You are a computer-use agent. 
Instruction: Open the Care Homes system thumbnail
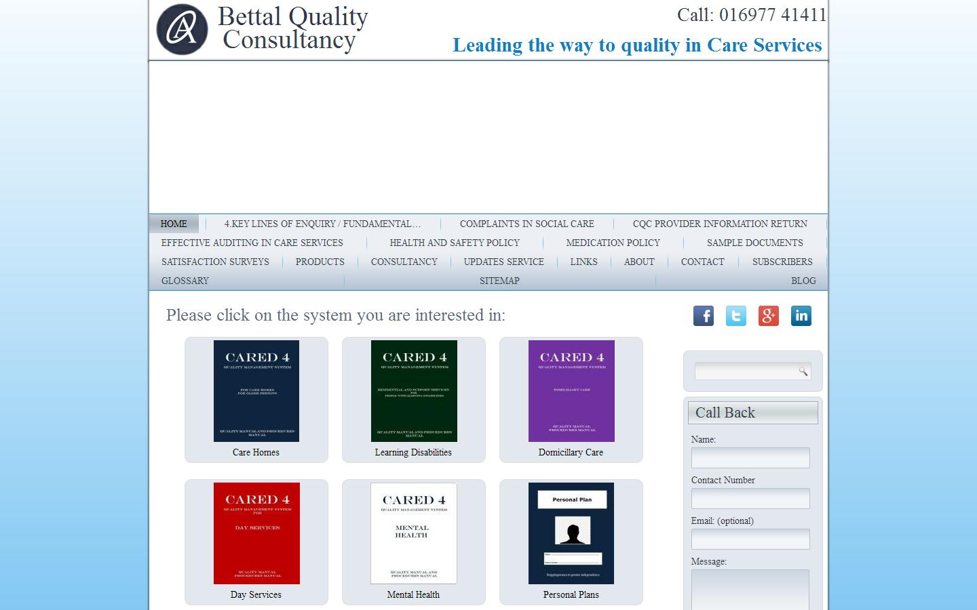point(256,391)
